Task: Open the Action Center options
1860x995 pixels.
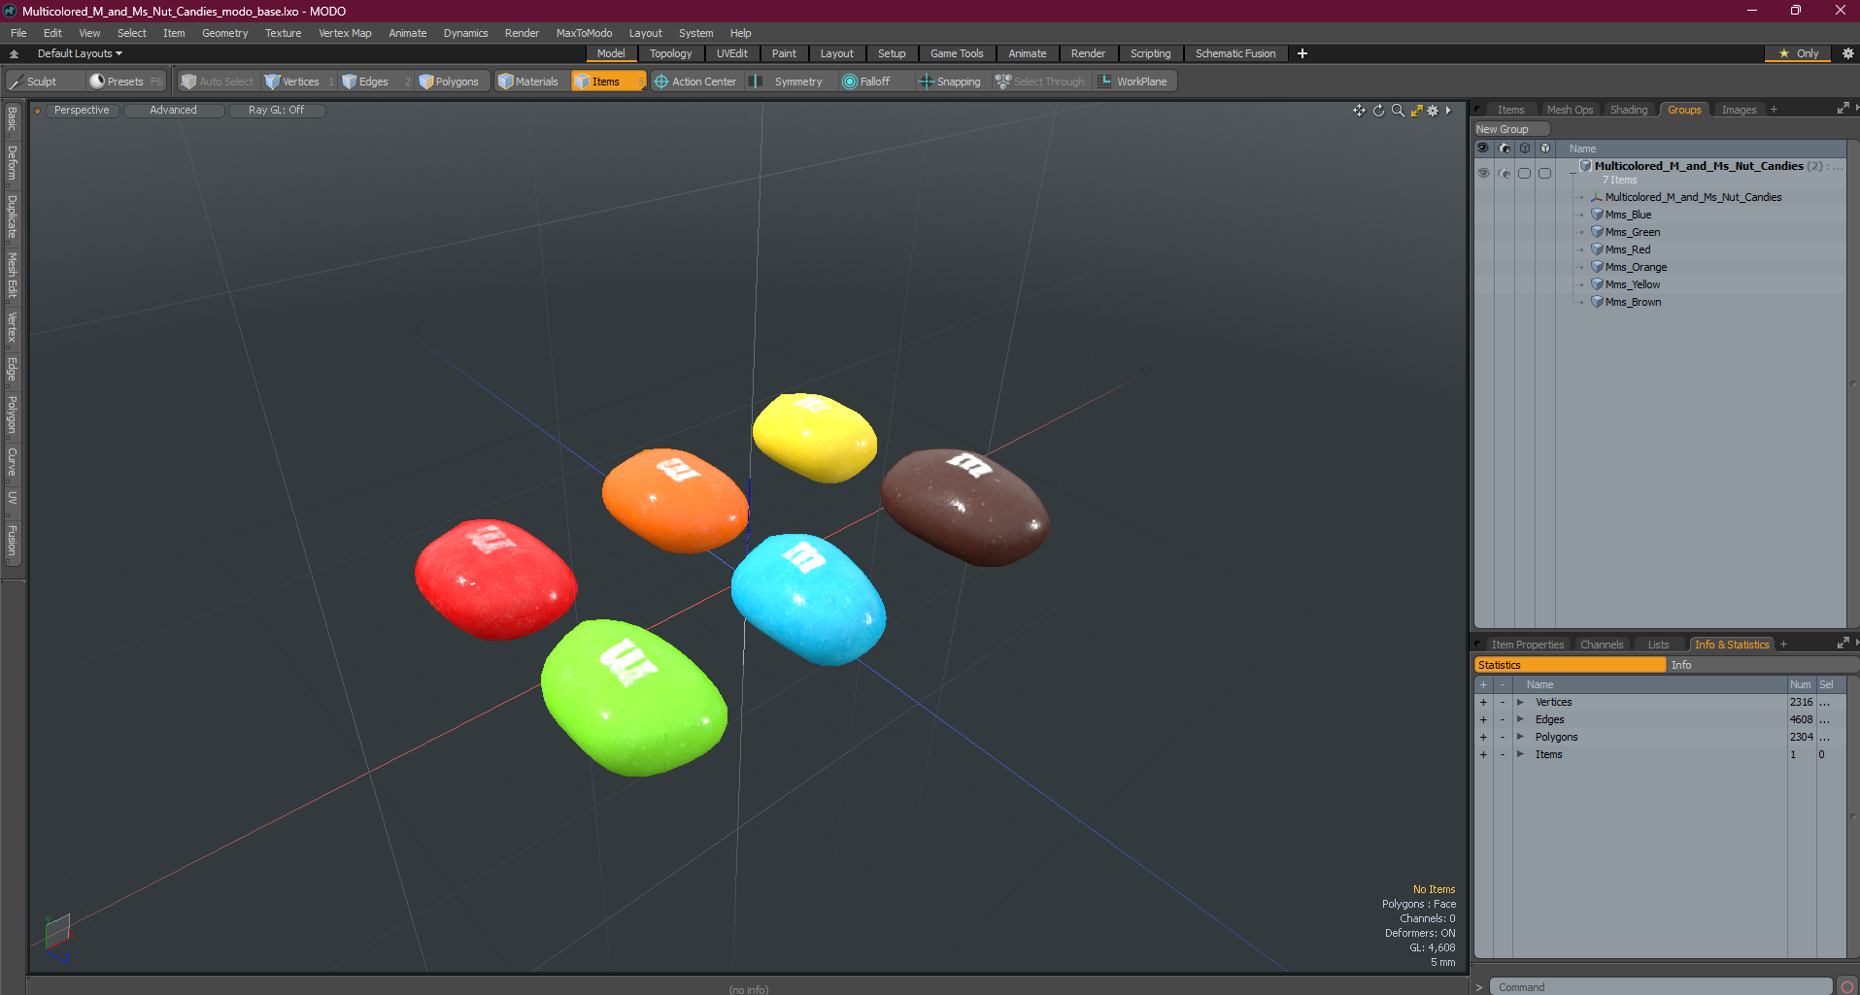Action: pos(695,82)
